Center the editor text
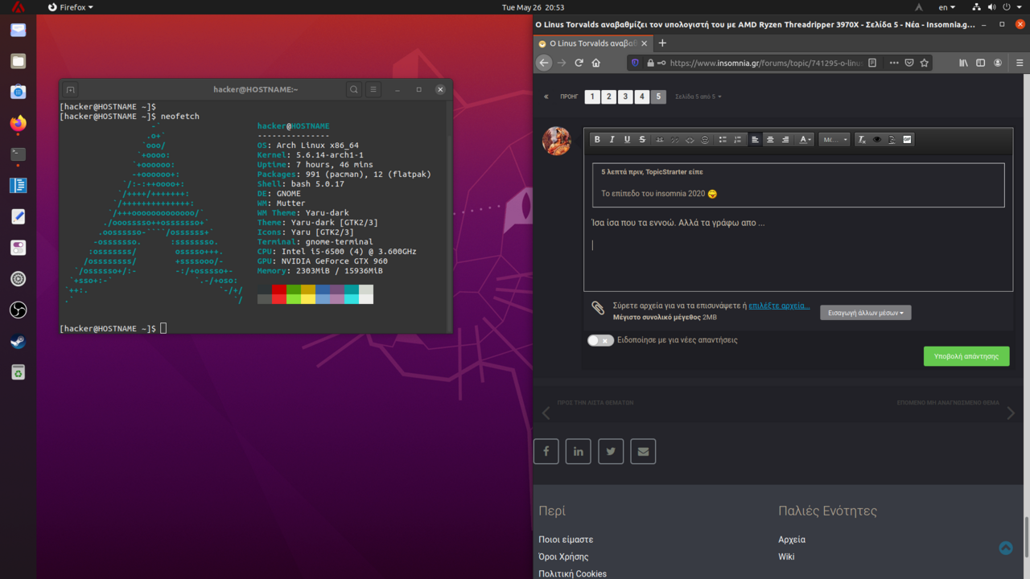This screenshot has width=1030, height=579. coord(770,139)
